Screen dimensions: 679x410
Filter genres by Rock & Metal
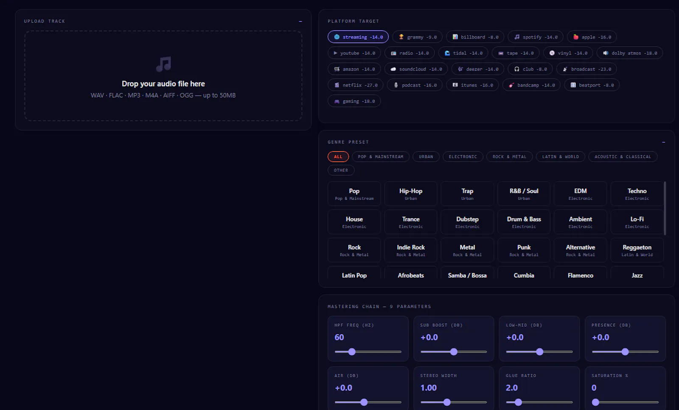509,157
